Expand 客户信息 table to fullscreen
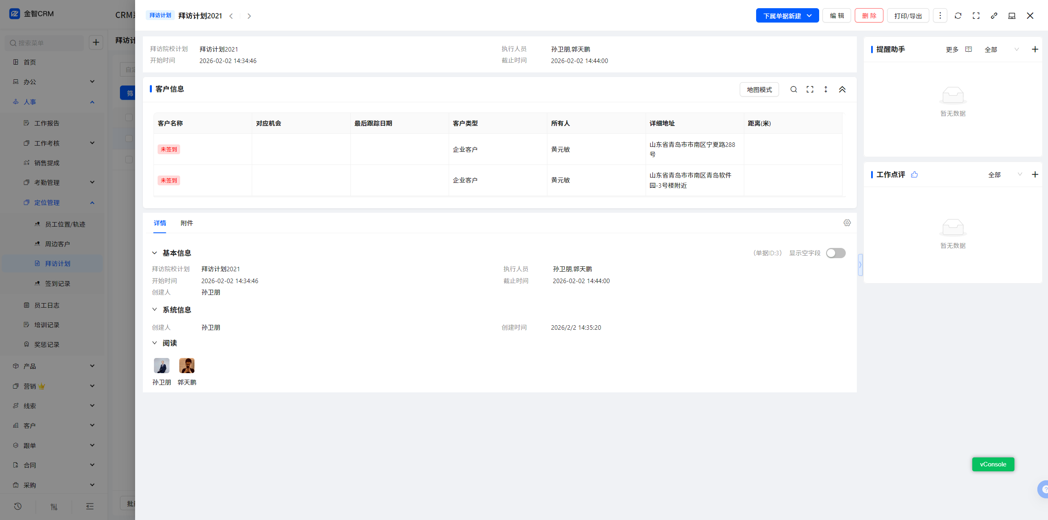1048x520 pixels. pos(810,89)
